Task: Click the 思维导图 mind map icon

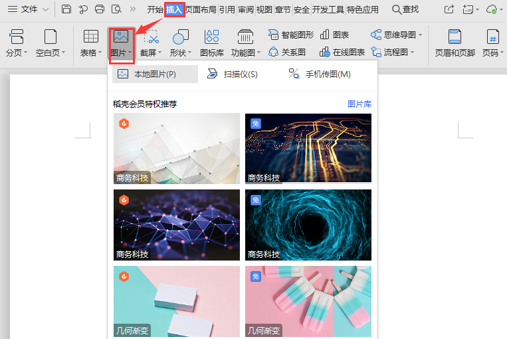Action: point(376,35)
